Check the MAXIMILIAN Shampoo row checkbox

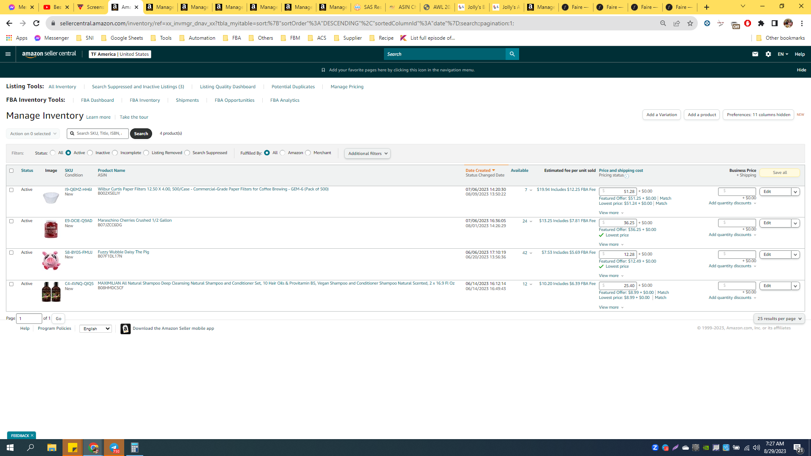11,284
